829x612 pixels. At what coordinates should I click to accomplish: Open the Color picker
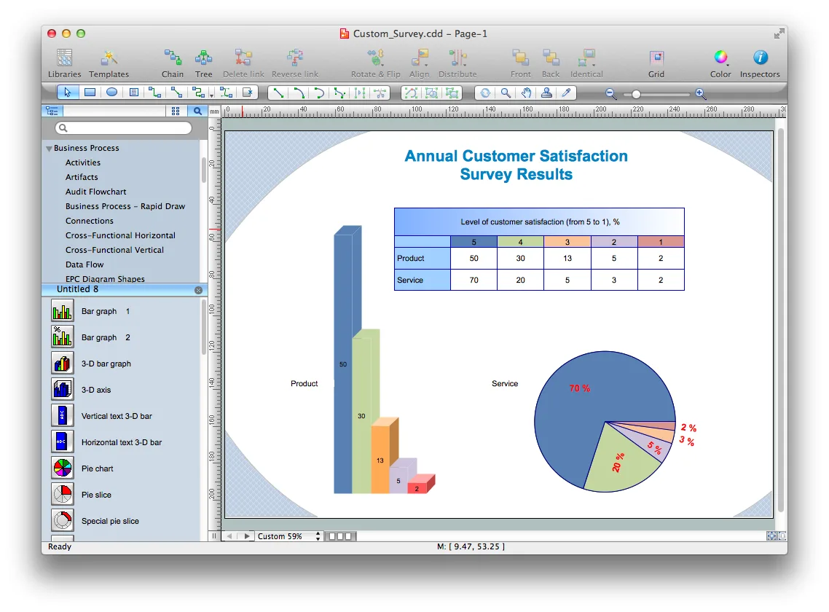(x=720, y=63)
